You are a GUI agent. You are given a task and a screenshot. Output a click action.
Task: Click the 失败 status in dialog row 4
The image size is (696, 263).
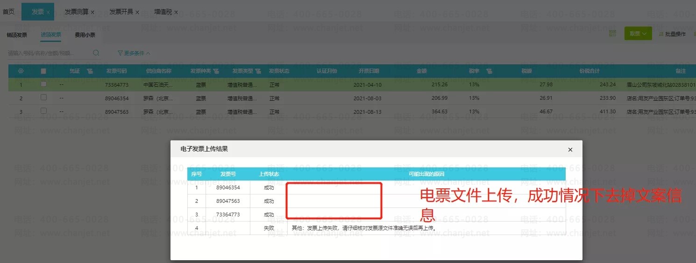point(269,228)
